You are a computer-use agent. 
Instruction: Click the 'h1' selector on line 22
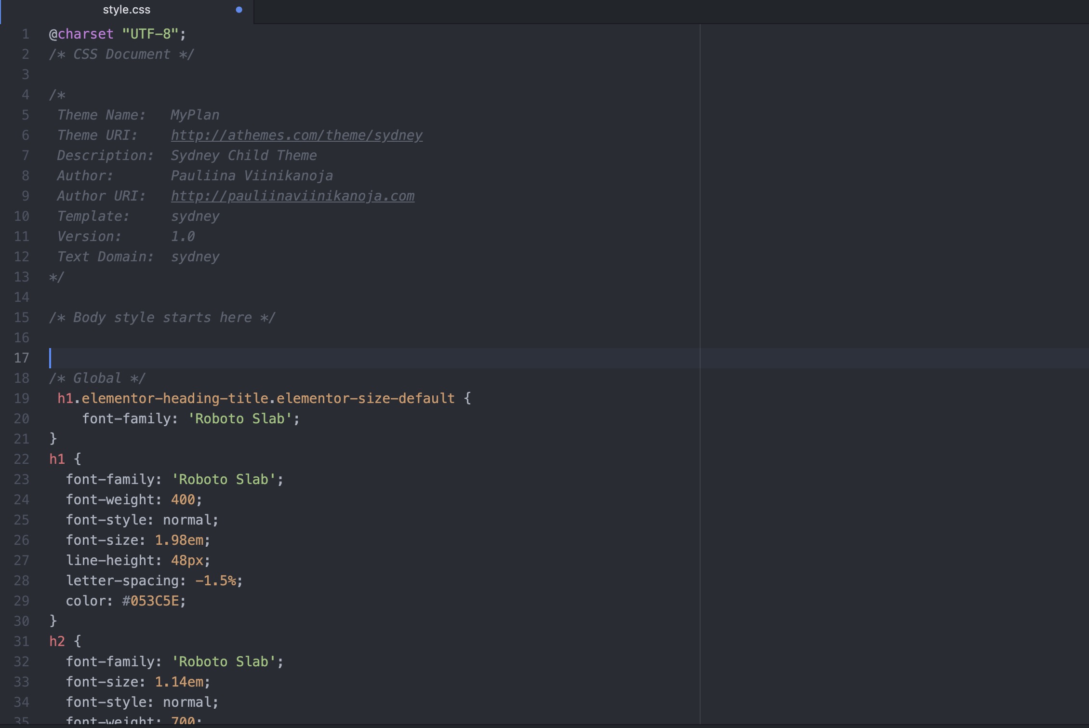pos(57,459)
